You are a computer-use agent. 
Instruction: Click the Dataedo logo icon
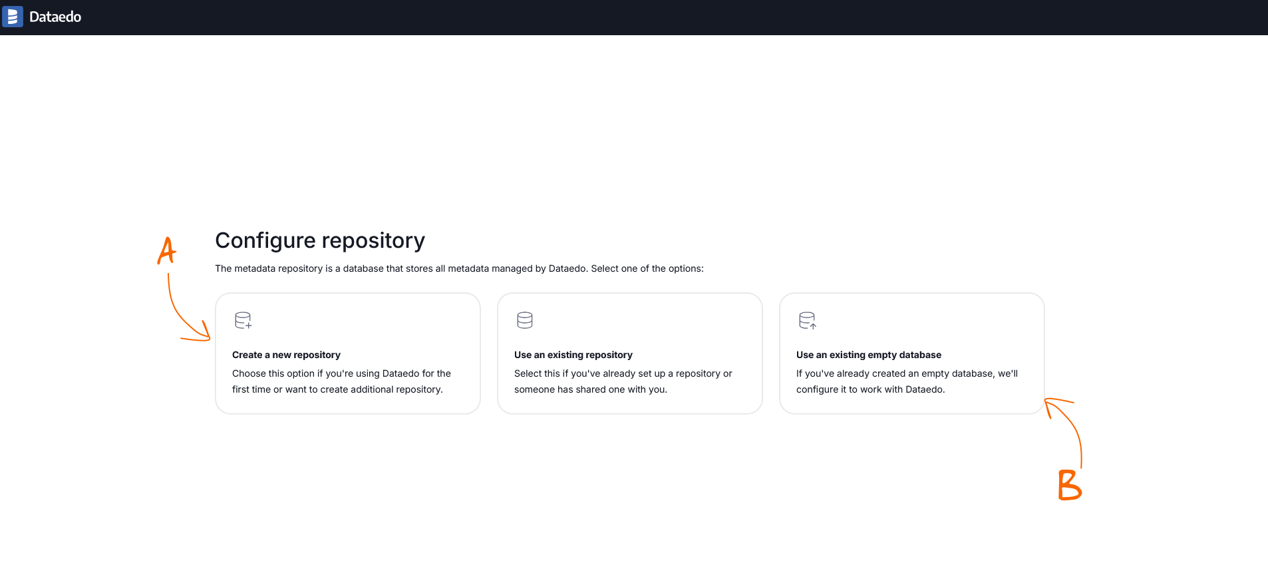pyautogui.click(x=13, y=17)
